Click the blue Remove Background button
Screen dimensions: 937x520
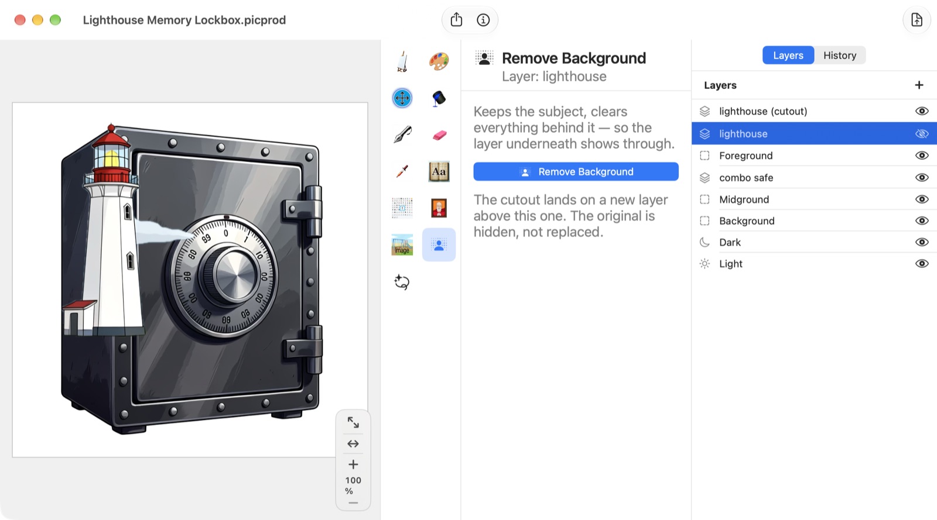(x=576, y=171)
